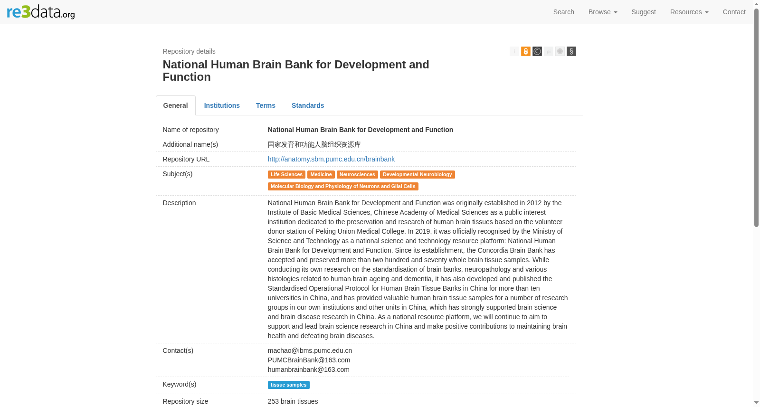Click the 'Repository size' row label
Screen dimensions: 760x407
[185, 401]
